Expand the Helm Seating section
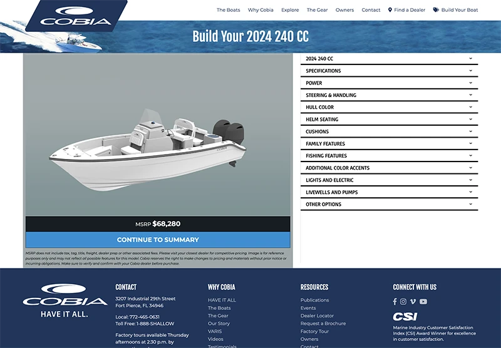 tap(389, 120)
